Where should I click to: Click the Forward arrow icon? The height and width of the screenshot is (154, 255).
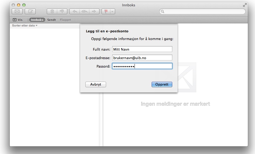94,11
